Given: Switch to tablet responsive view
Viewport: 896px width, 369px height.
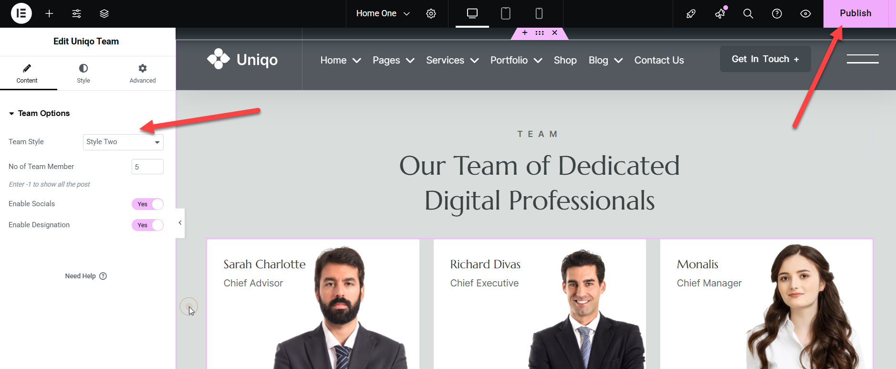Looking at the screenshot, I should (x=505, y=13).
